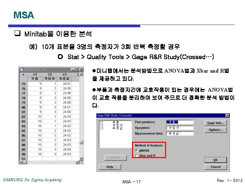The height and width of the screenshot is (184, 245).
Task: Click the Gage Info... button
Action: click(x=215, y=123)
